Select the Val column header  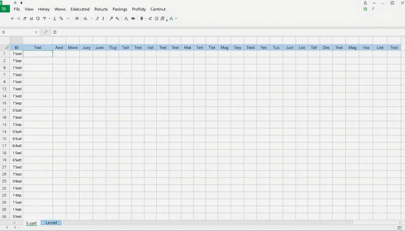150,48
